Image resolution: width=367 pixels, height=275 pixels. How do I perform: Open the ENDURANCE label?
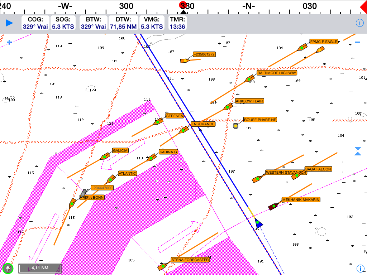[203, 124]
